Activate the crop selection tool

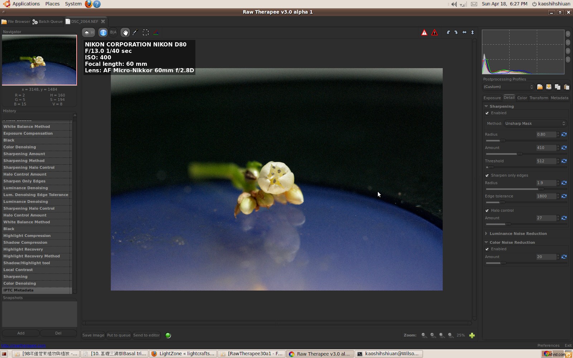click(146, 32)
